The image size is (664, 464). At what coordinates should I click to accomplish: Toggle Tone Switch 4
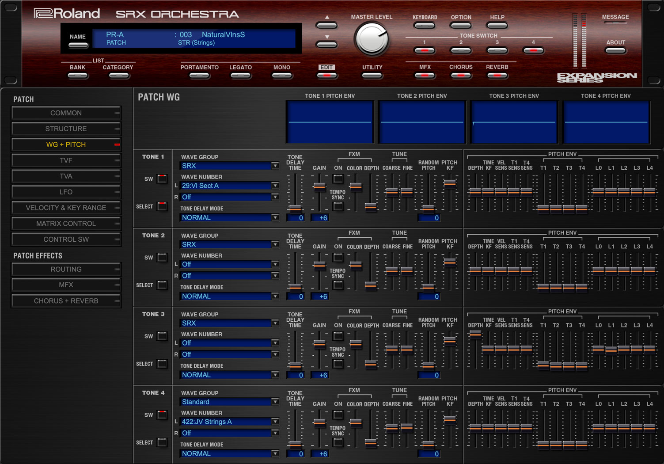[x=533, y=50]
